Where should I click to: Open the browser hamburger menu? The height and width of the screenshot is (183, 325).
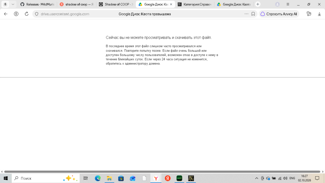point(288,4)
